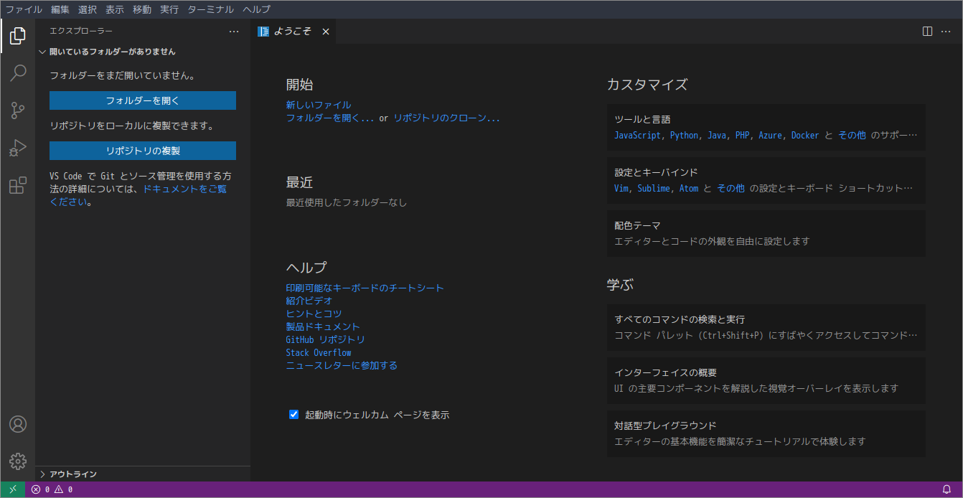The image size is (963, 498).
Task: Open the 実行 menu
Action: pos(169,9)
